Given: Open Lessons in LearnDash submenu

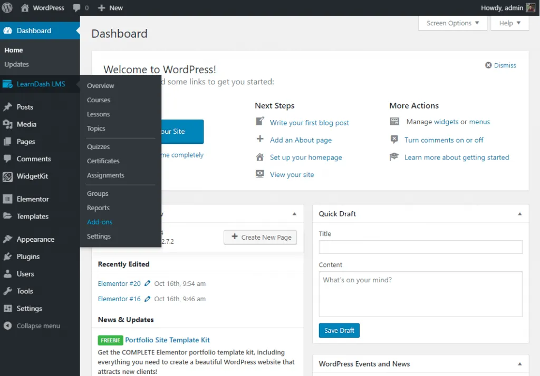Looking at the screenshot, I should click(98, 114).
